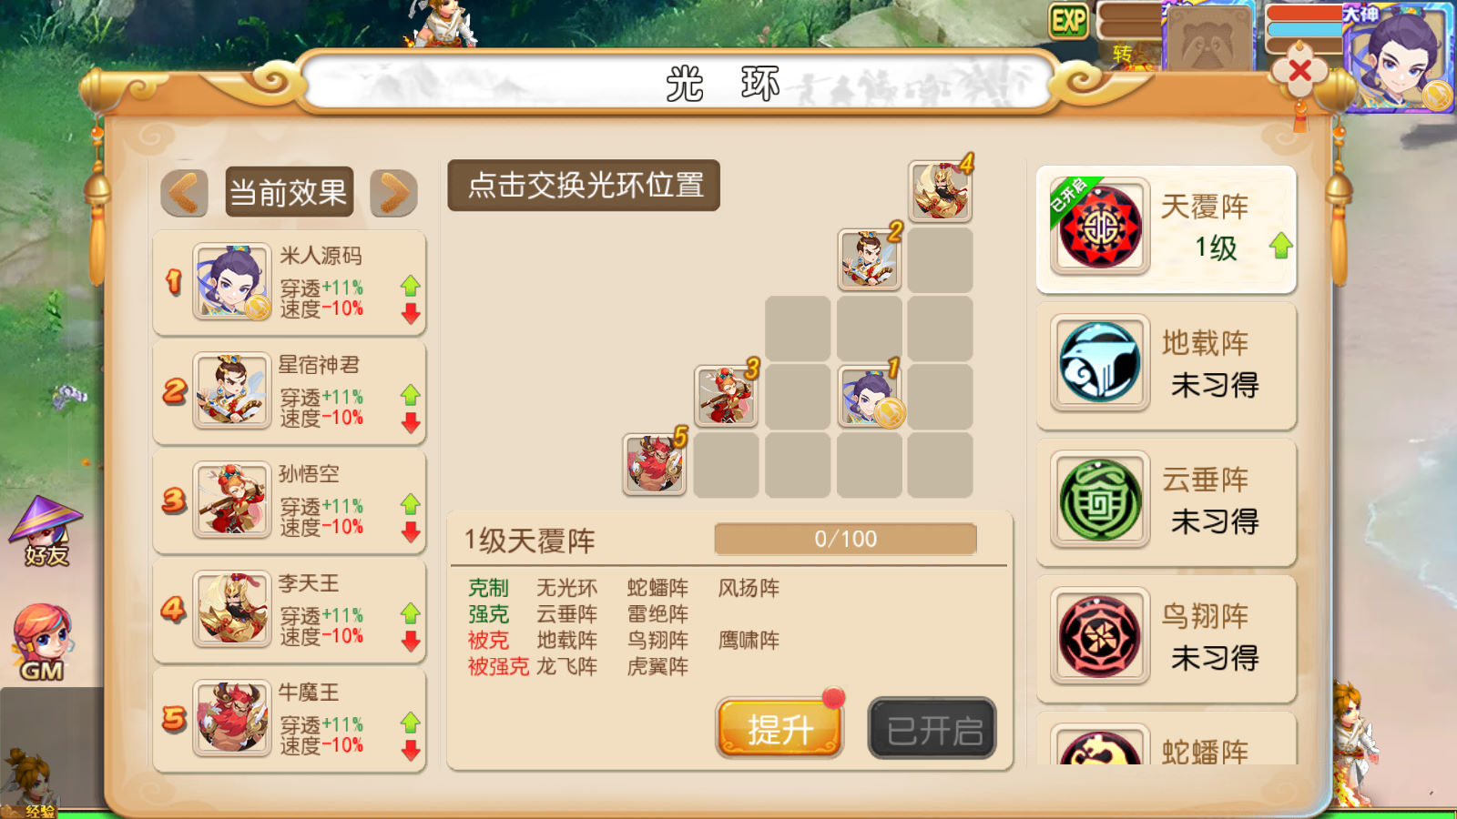1457x819 pixels.
Task: Move 米人源码 up with green arrow
Action: pos(411,286)
